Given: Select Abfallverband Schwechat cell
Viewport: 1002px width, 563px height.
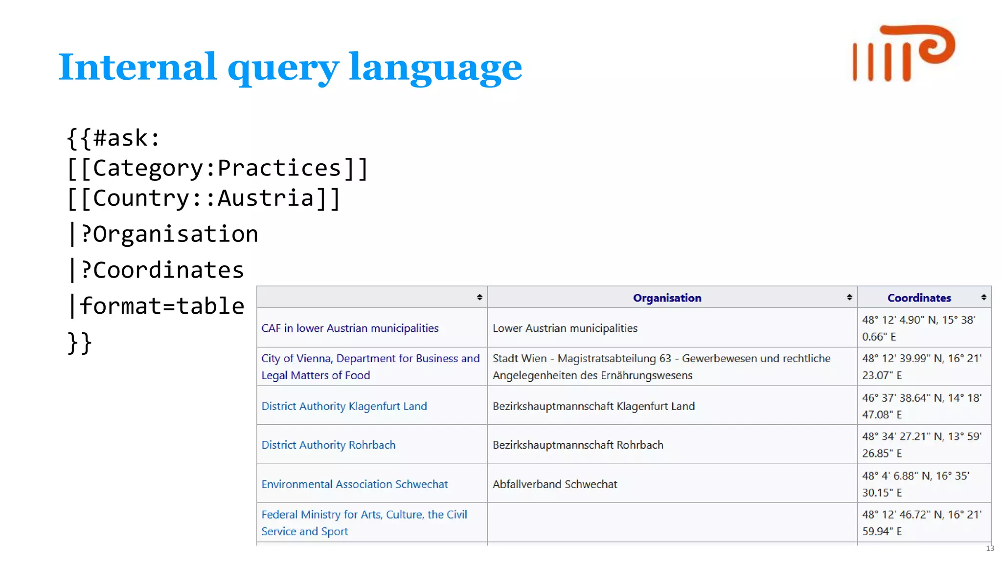Looking at the screenshot, I should click(x=672, y=483).
